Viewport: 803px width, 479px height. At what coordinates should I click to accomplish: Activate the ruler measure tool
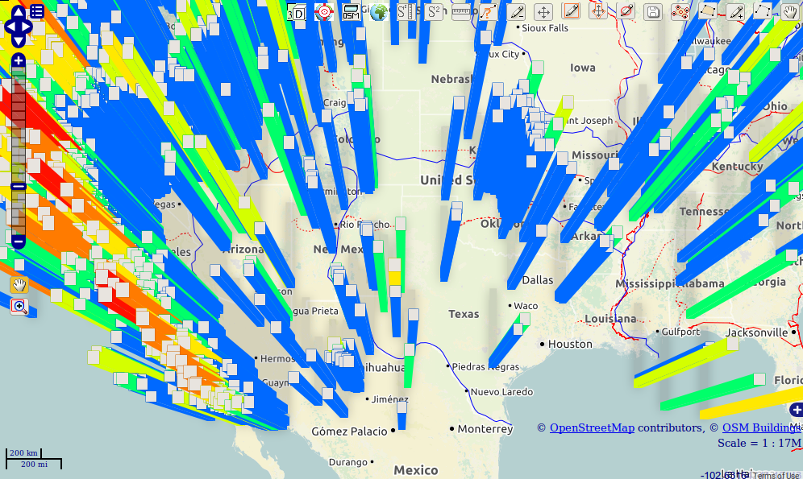461,12
